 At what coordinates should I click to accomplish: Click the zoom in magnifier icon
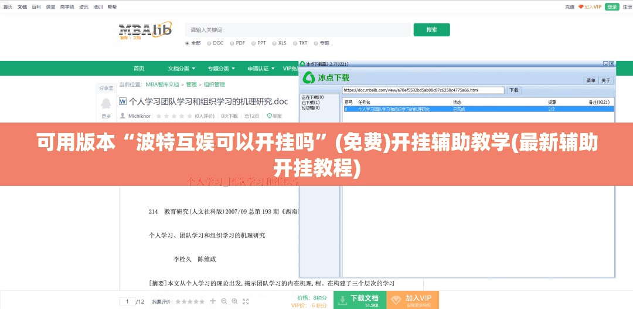tap(234, 301)
